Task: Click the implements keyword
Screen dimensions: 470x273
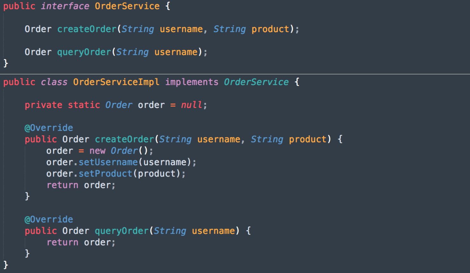Action: [x=191, y=82]
